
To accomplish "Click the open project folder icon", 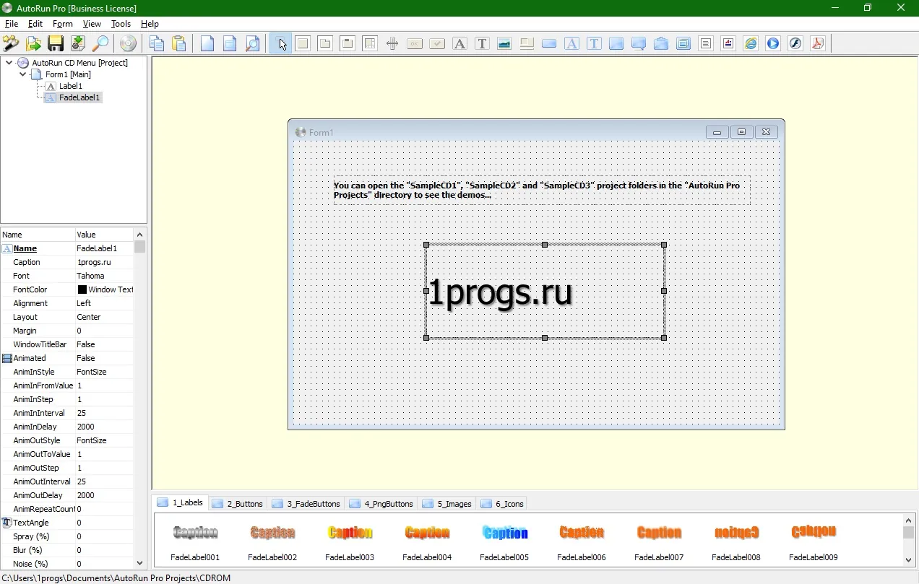I will click(x=33, y=43).
